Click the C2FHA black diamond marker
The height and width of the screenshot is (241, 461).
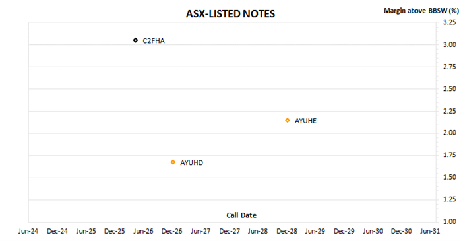click(135, 40)
